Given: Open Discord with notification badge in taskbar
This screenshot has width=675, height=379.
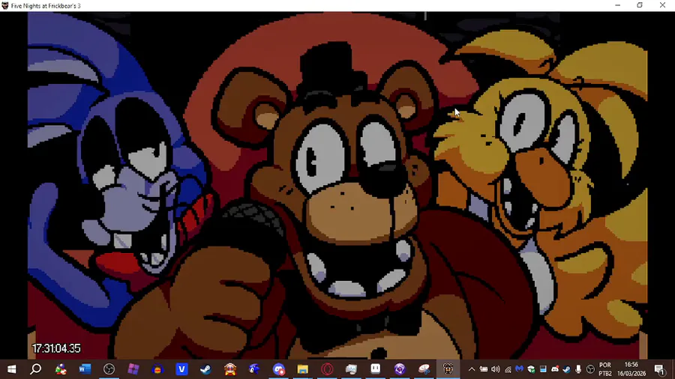Looking at the screenshot, I should click(x=278, y=369).
